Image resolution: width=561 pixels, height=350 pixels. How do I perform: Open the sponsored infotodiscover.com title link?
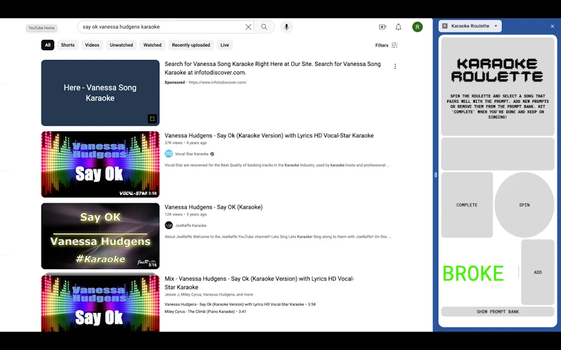point(273,68)
